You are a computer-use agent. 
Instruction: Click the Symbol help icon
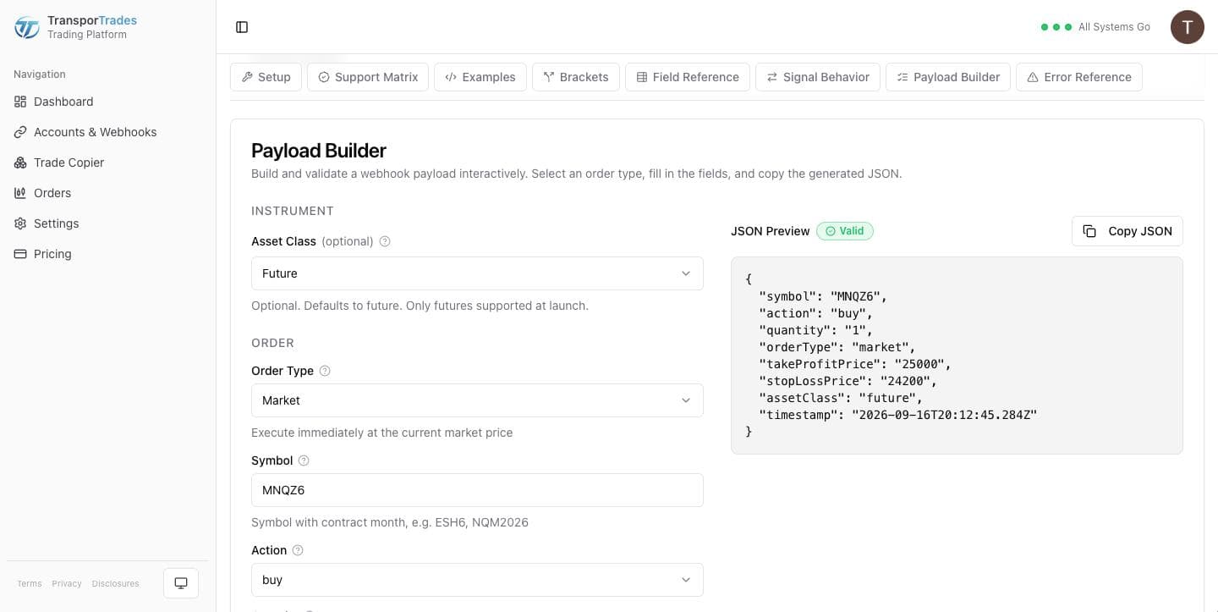[304, 460]
